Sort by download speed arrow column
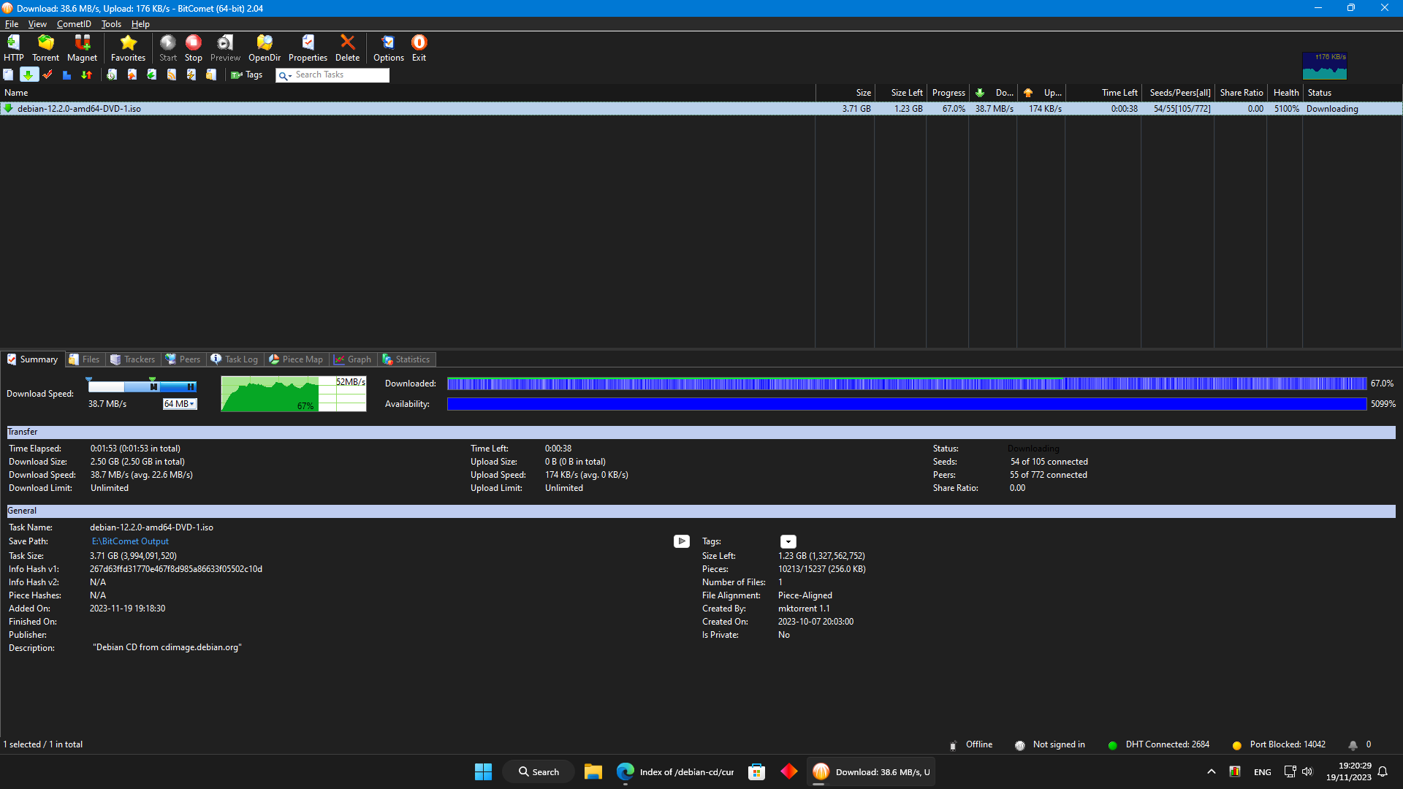 click(993, 93)
